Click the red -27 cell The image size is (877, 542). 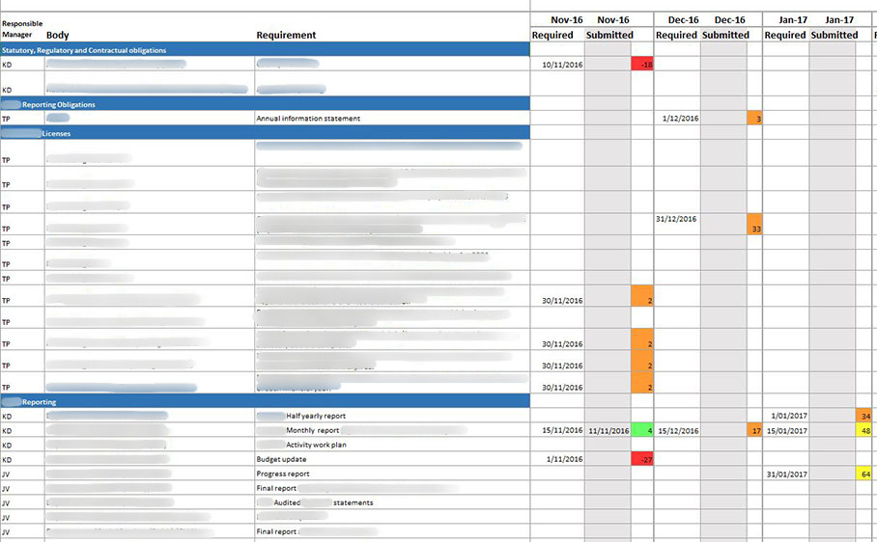point(642,459)
